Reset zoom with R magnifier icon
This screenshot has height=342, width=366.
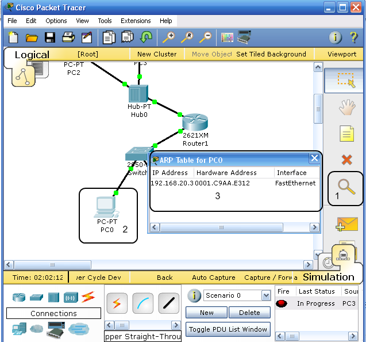pyautogui.click(x=187, y=37)
